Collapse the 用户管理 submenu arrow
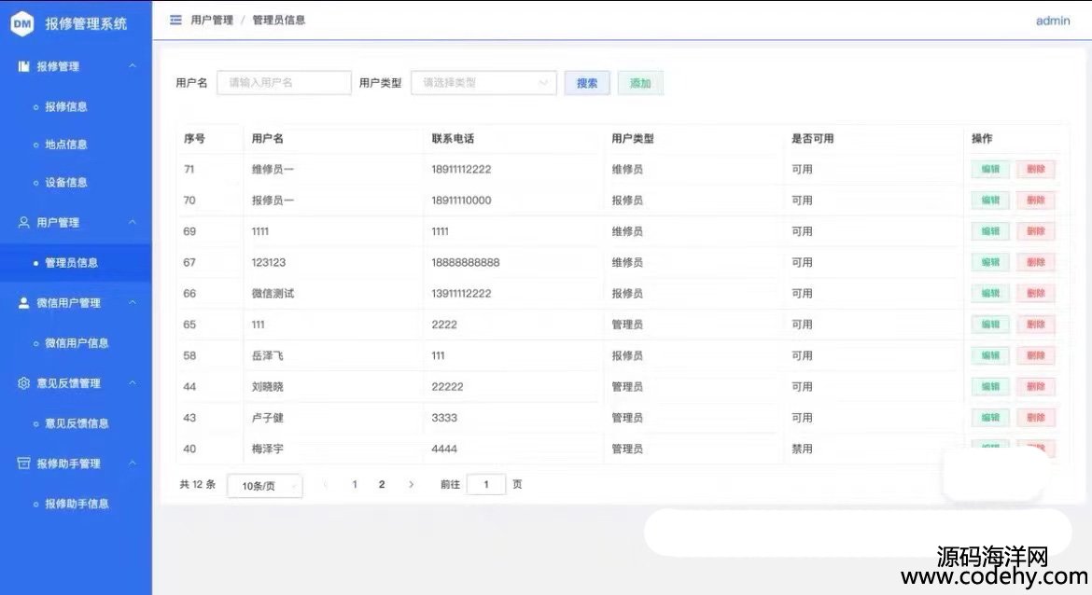This screenshot has height=595, width=1092. click(x=133, y=222)
